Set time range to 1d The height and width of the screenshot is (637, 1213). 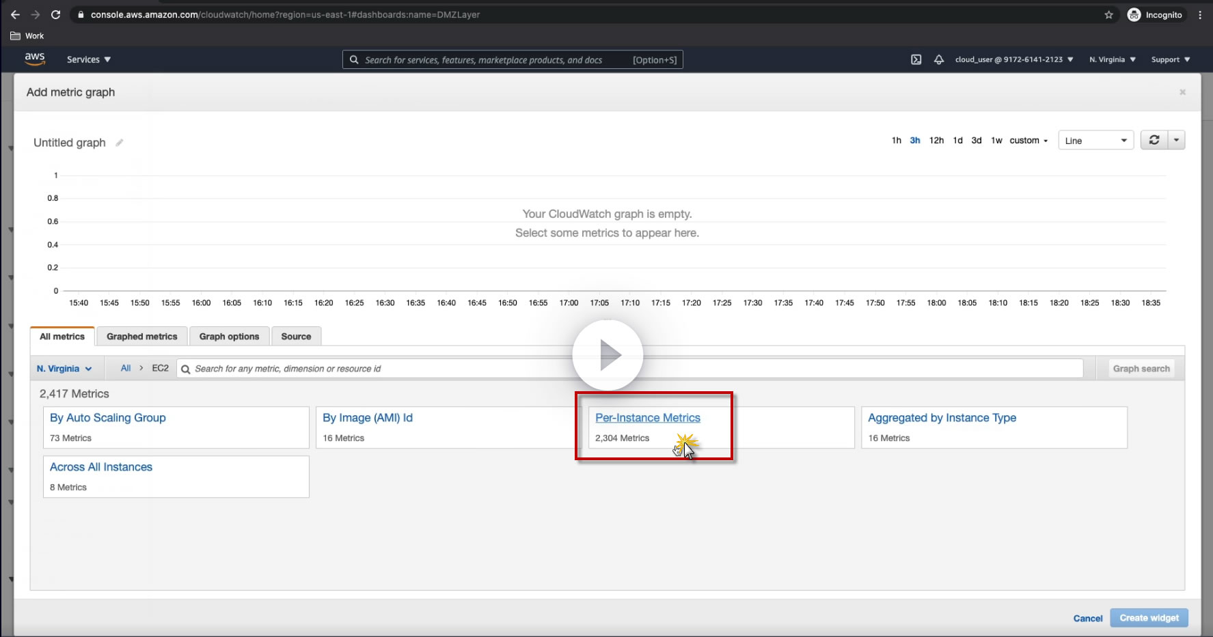point(958,141)
